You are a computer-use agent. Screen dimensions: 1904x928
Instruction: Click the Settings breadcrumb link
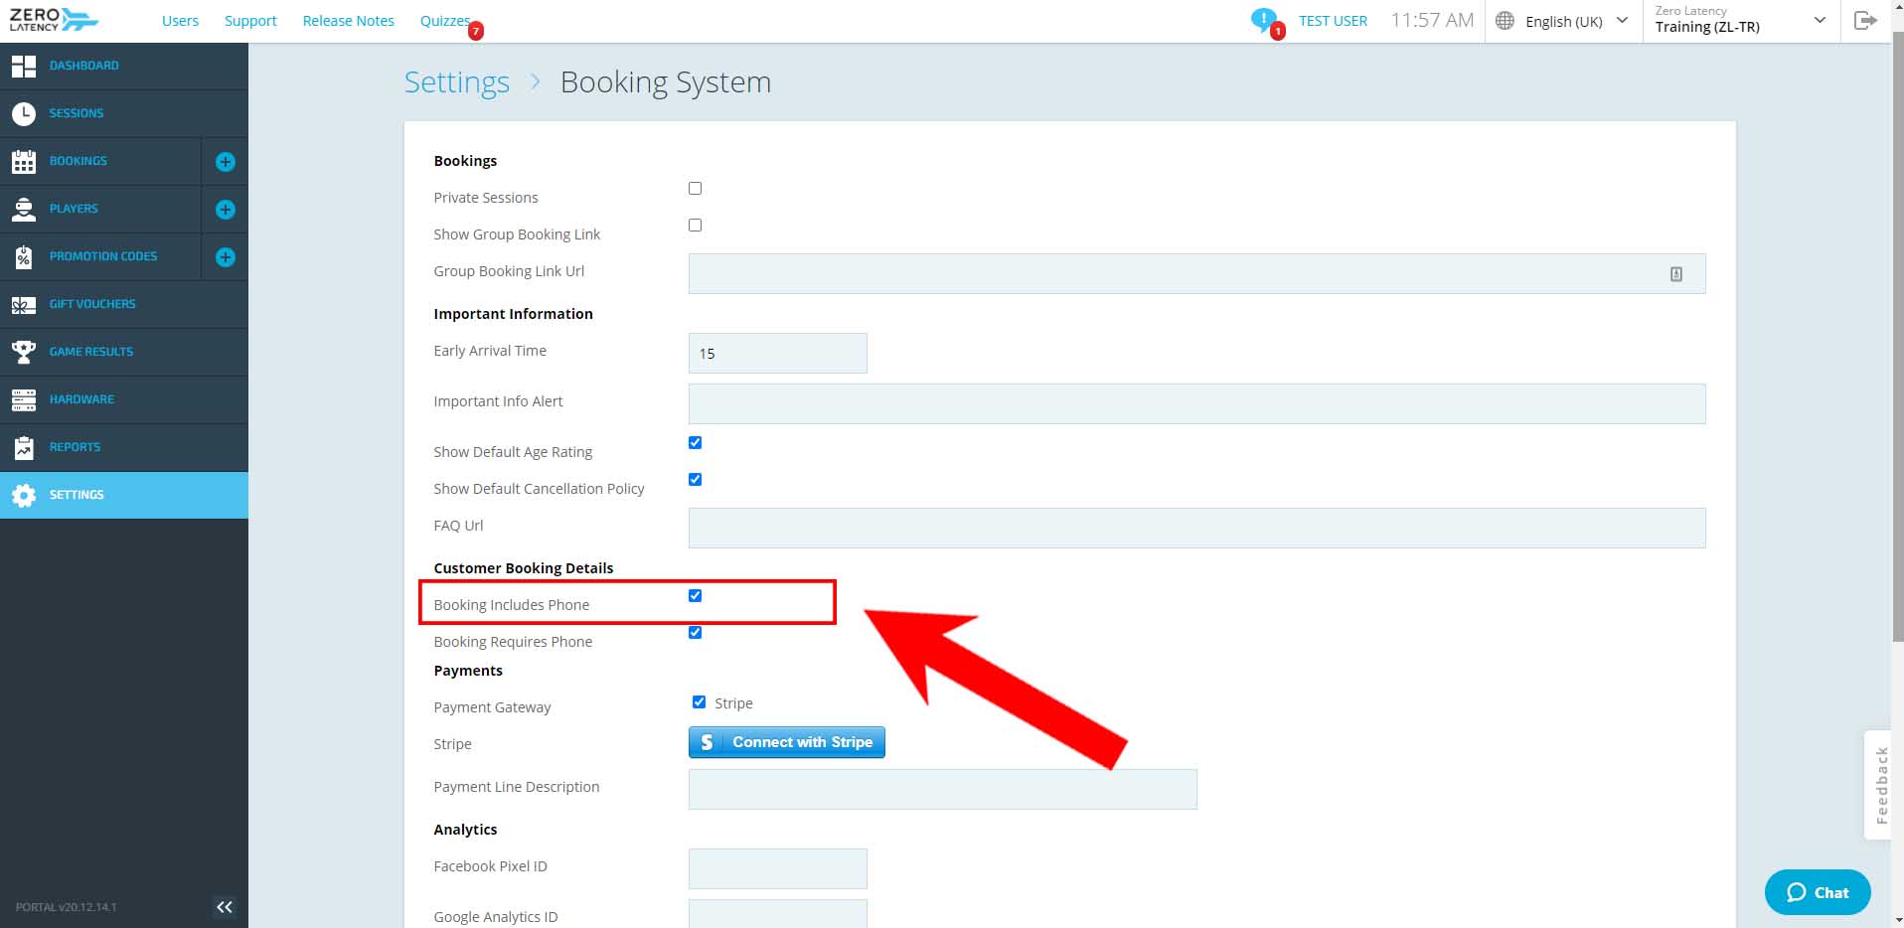[x=456, y=82]
